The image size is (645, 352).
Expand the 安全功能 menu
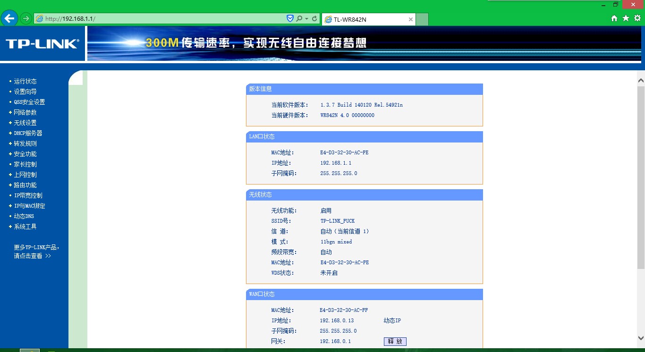coord(25,154)
